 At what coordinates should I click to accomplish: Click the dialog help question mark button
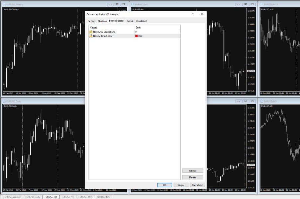click(x=193, y=14)
